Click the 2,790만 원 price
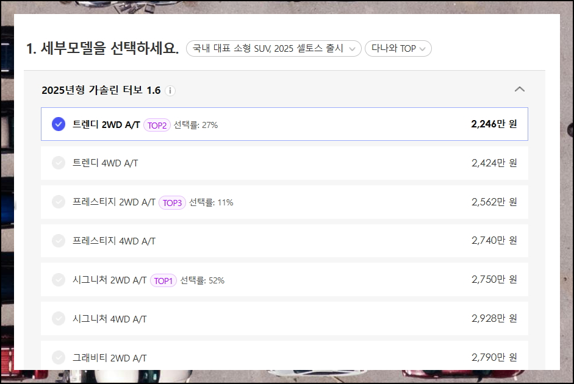574x384 pixels. click(x=494, y=357)
